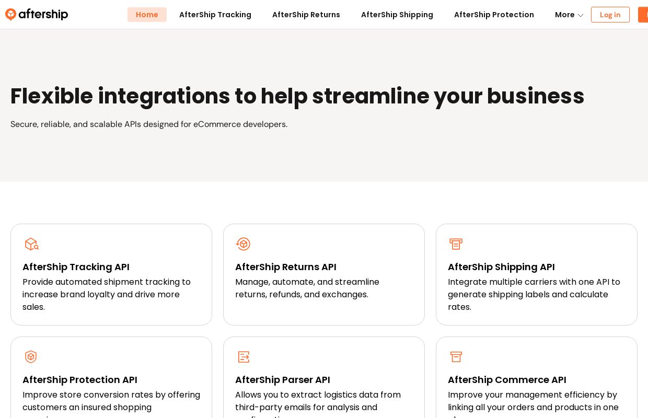Open the AfterShip Commerce API card title
648x418 pixels.
pyautogui.click(x=507, y=380)
